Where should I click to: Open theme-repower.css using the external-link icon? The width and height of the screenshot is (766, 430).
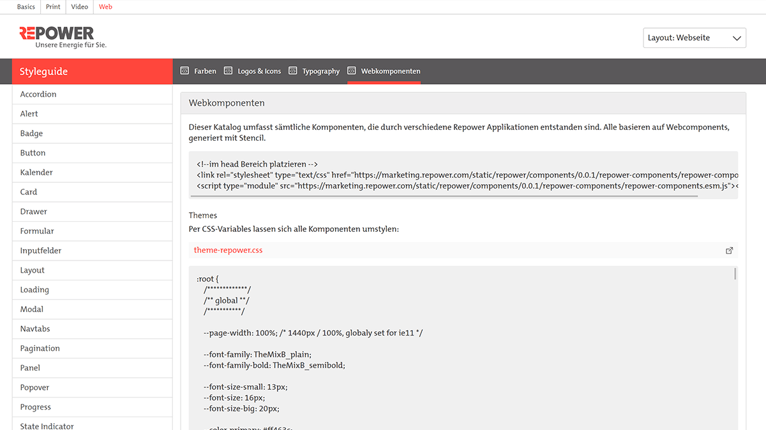click(729, 250)
